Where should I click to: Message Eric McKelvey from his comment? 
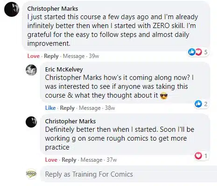pyautogui.click(x=90, y=108)
